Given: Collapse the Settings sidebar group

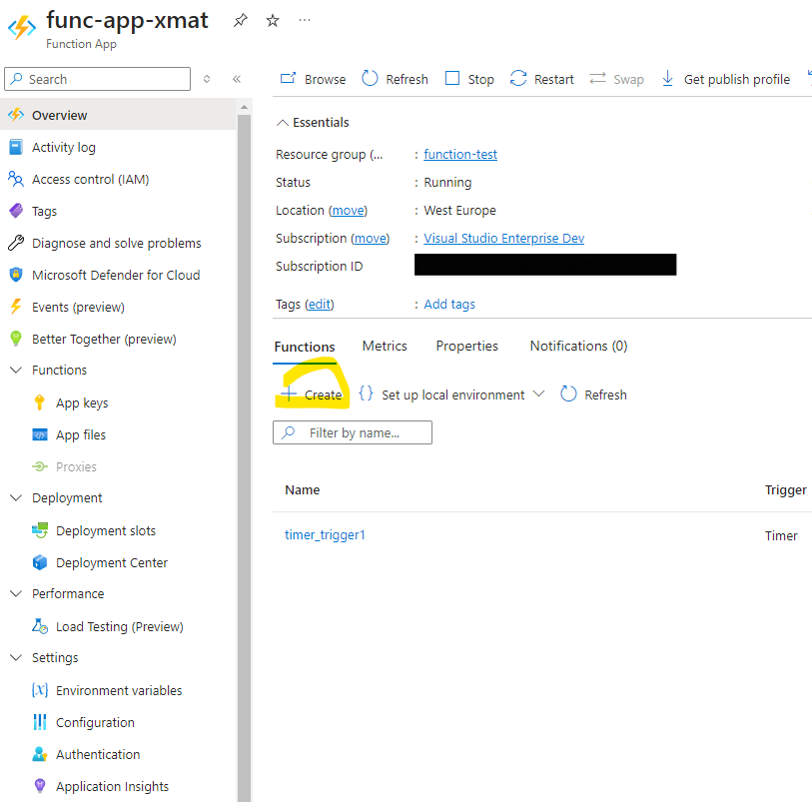Looking at the screenshot, I should coord(16,657).
